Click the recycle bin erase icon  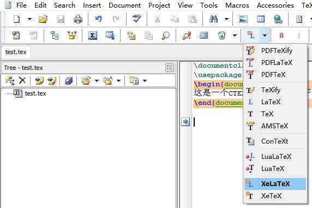point(221,35)
